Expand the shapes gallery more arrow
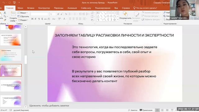Screen dimensions: 199x112 [x=118, y=20]
